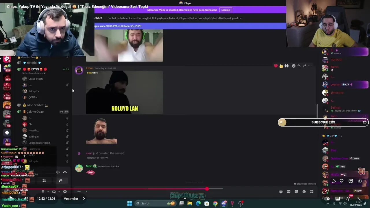Select ÇOBAN in YAYIN voice list
Viewport: 370px width, 208px height.
click(33, 97)
